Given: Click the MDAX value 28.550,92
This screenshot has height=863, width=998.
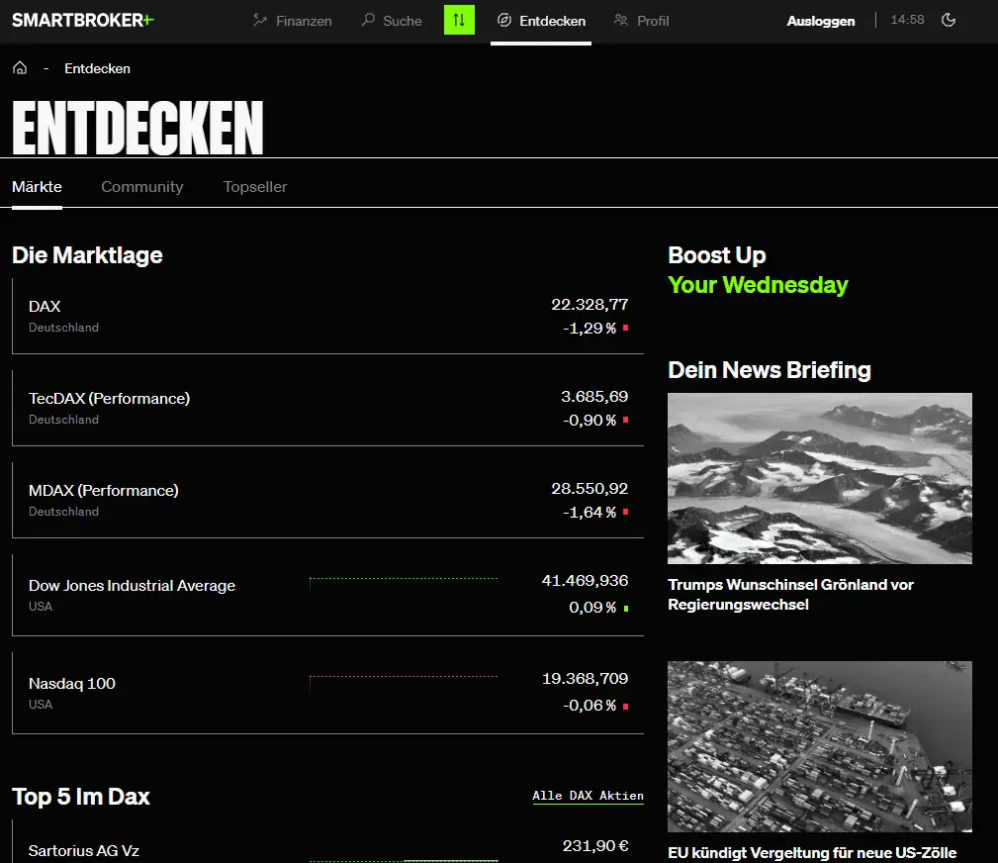Looking at the screenshot, I should pyautogui.click(x=590, y=489).
